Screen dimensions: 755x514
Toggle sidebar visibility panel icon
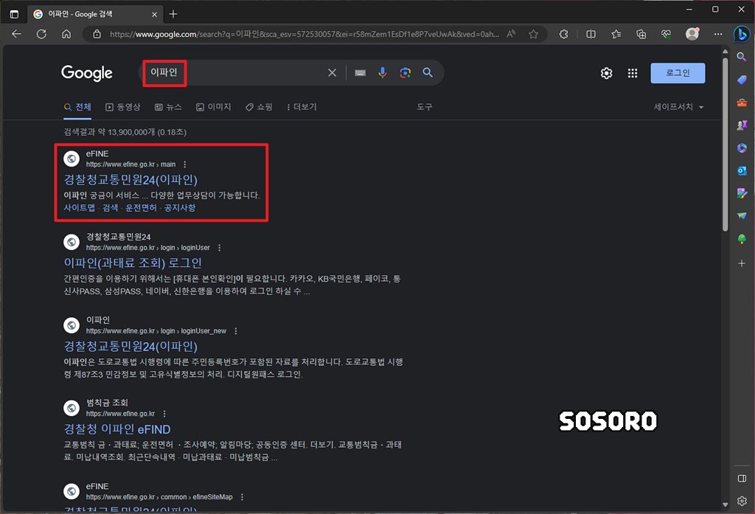(x=742, y=479)
